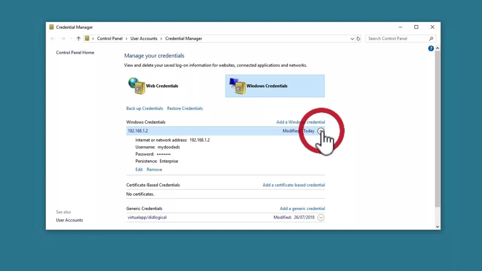Click the Username mydoodads value
482x271 pixels.
pyautogui.click(x=169, y=147)
